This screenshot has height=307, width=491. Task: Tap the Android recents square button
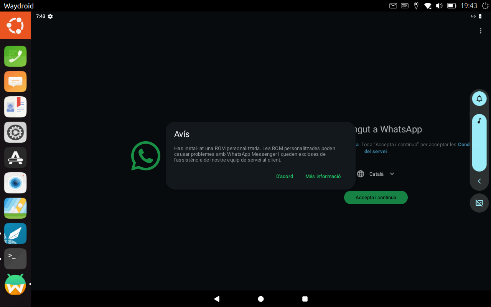(305, 299)
